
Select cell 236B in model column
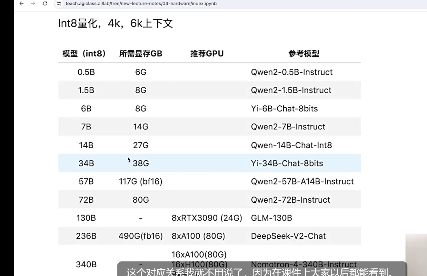tap(86, 236)
